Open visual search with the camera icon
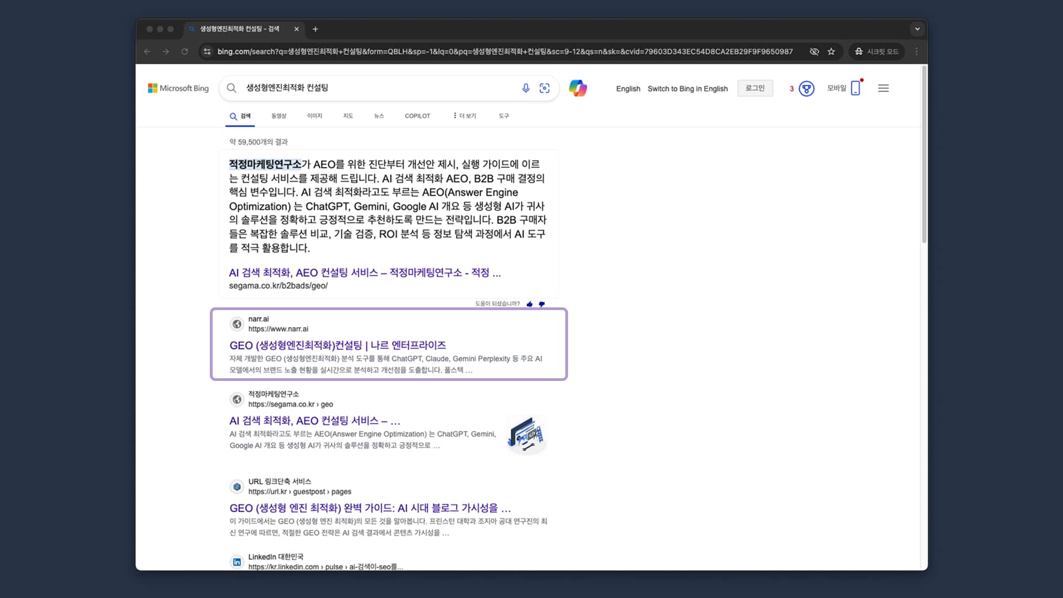This screenshot has width=1063, height=598. point(545,87)
